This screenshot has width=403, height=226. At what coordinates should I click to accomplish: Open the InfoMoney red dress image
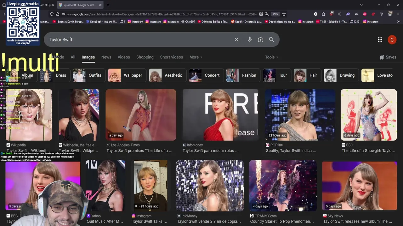point(220,115)
